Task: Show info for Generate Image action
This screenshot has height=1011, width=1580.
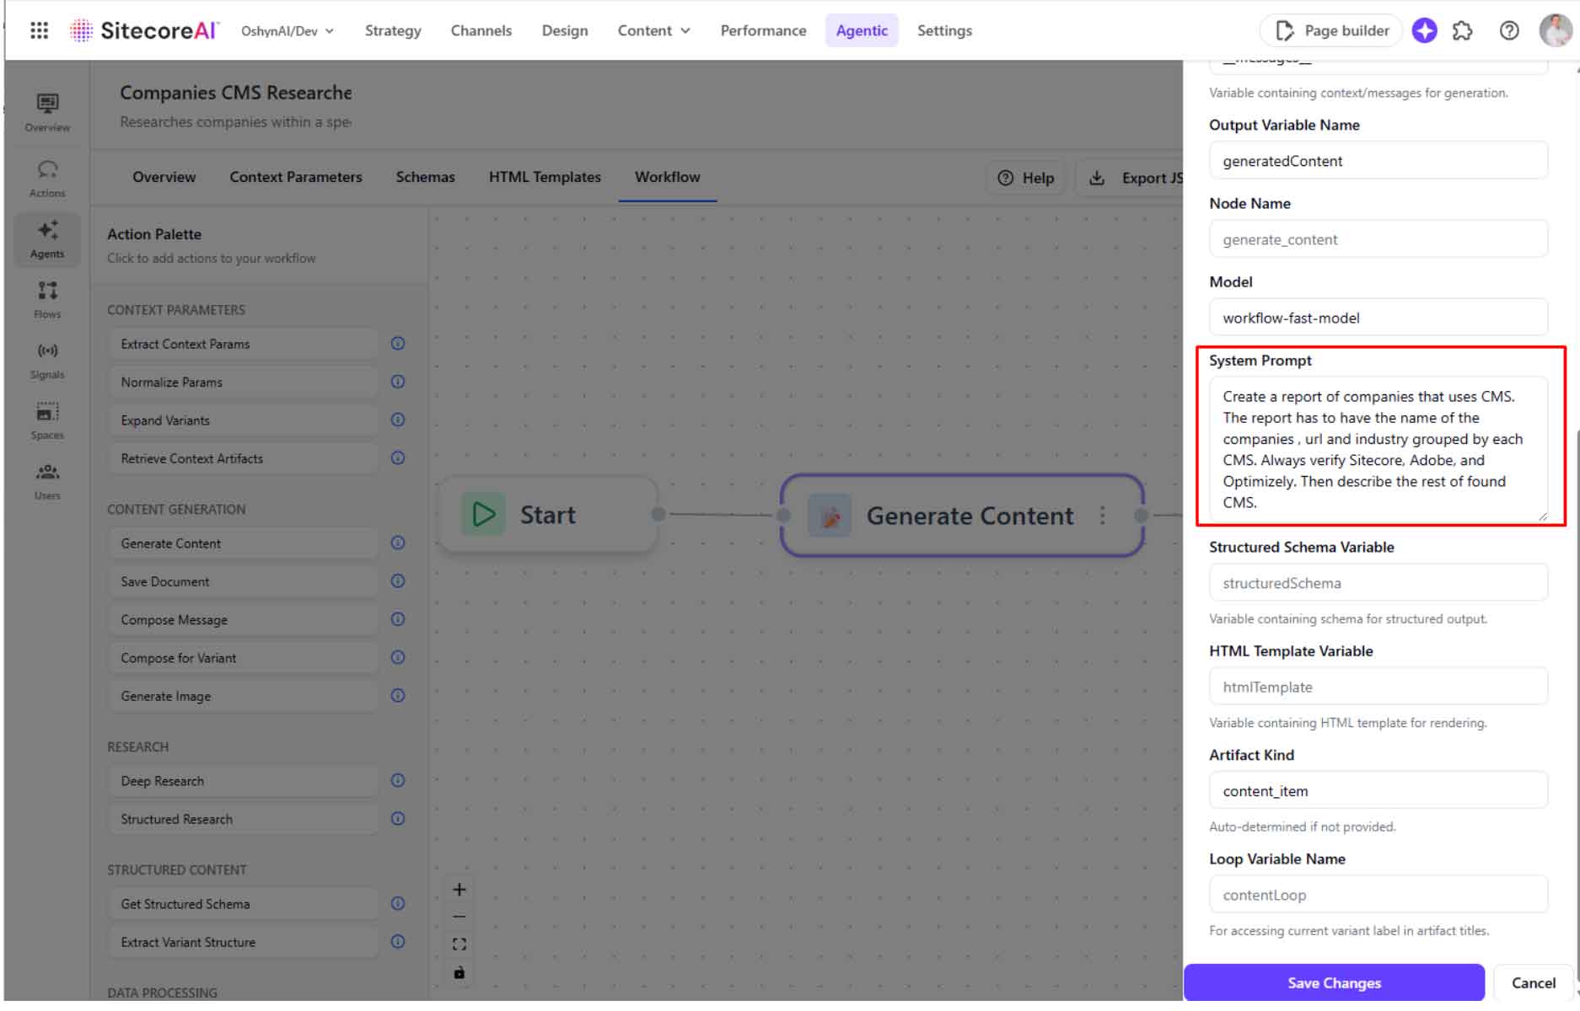Action: 398,696
